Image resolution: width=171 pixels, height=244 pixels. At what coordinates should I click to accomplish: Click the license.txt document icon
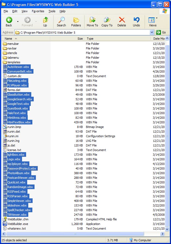(5, 150)
